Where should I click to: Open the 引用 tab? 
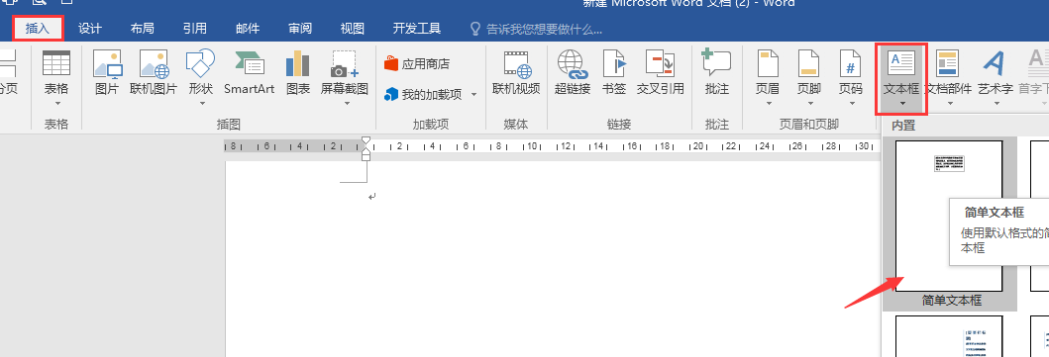(195, 28)
